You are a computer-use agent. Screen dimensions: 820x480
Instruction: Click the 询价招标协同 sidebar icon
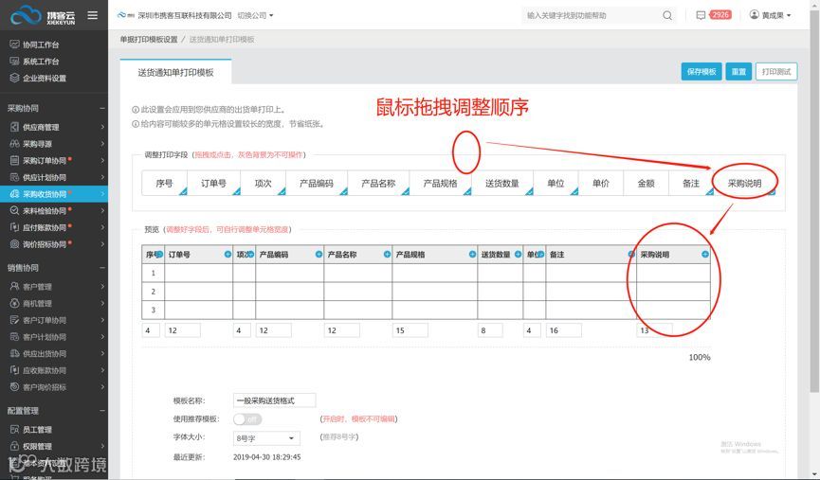point(14,244)
